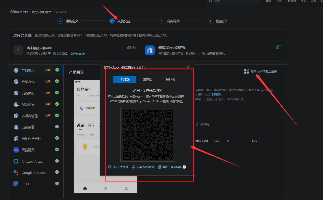The image size is (323, 200).
Task: Click the green check status for 产品展示
Action: click(x=57, y=70)
